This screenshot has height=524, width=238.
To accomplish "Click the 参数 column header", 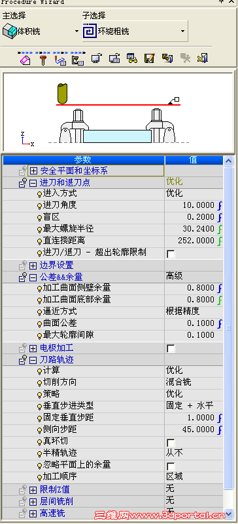I will pos(84,160).
